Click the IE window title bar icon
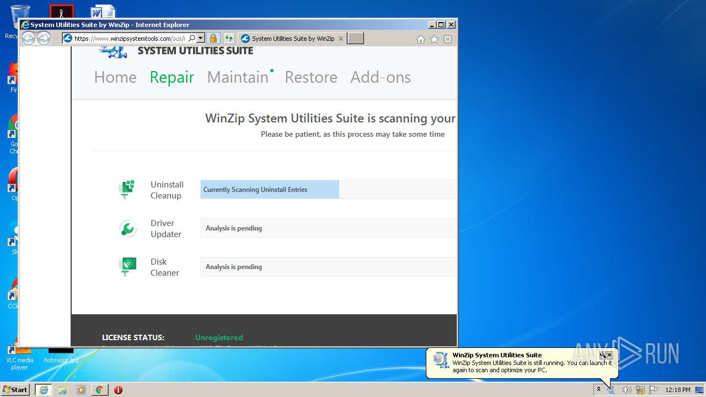The width and height of the screenshot is (706, 397). (x=25, y=25)
